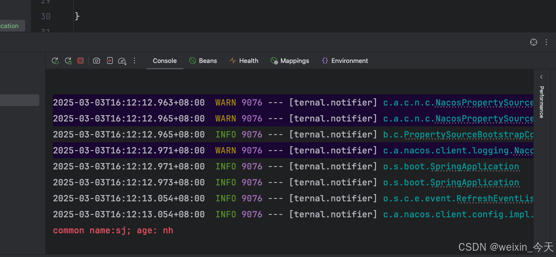Viewport: 556px width, 257px height.
Task: Switch to the Console tab
Action: point(164,61)
